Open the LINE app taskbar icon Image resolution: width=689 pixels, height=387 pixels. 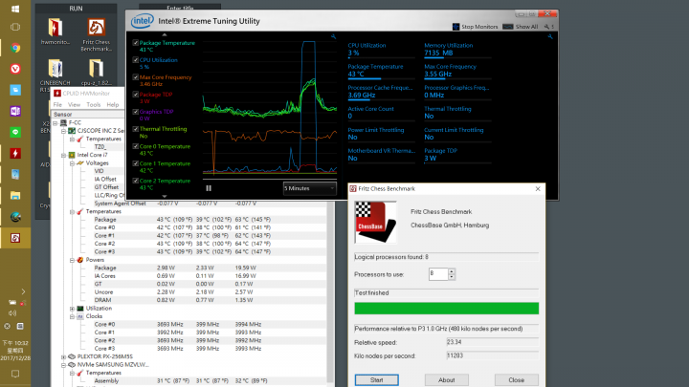15,132
